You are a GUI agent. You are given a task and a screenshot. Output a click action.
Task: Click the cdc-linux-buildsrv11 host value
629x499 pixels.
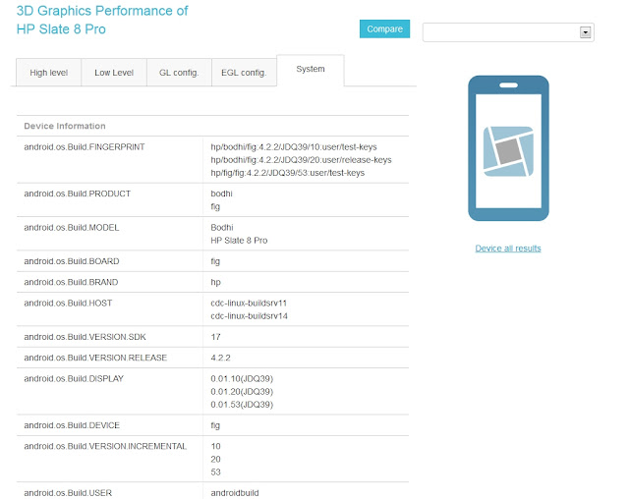tap(249, 303)
